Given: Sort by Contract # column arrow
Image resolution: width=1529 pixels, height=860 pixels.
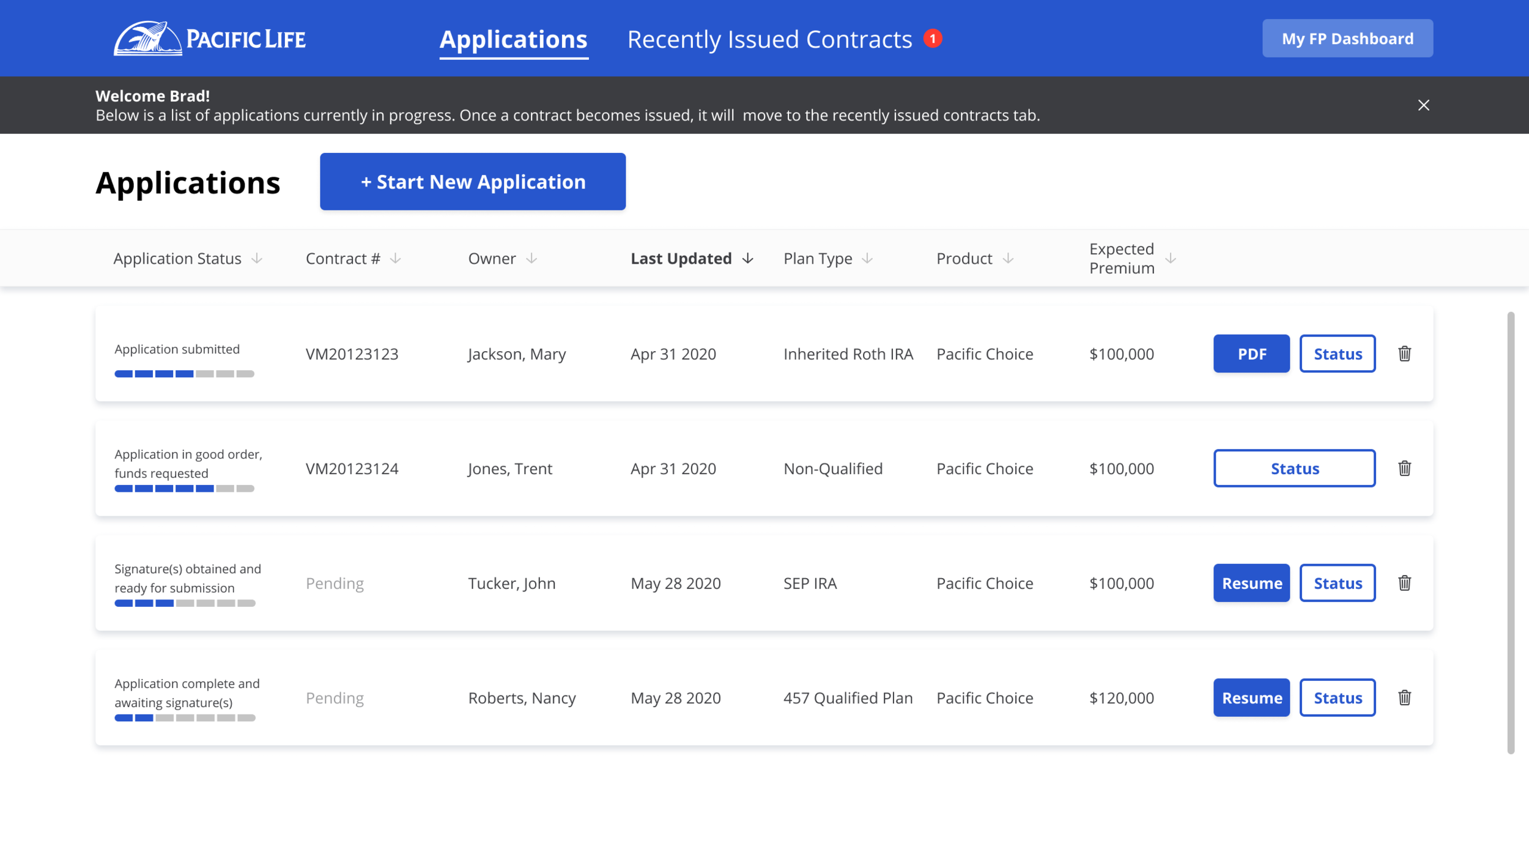Looking at the screenshot, I should point(396,258).
